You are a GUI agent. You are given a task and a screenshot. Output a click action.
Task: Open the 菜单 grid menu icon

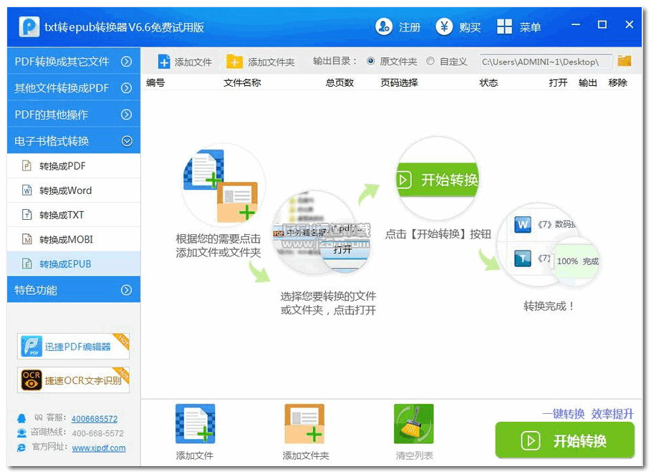[504, 27]
